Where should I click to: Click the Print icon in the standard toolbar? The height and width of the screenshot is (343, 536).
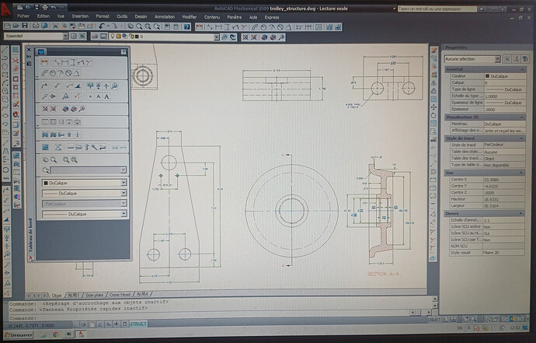pos(35,26)
